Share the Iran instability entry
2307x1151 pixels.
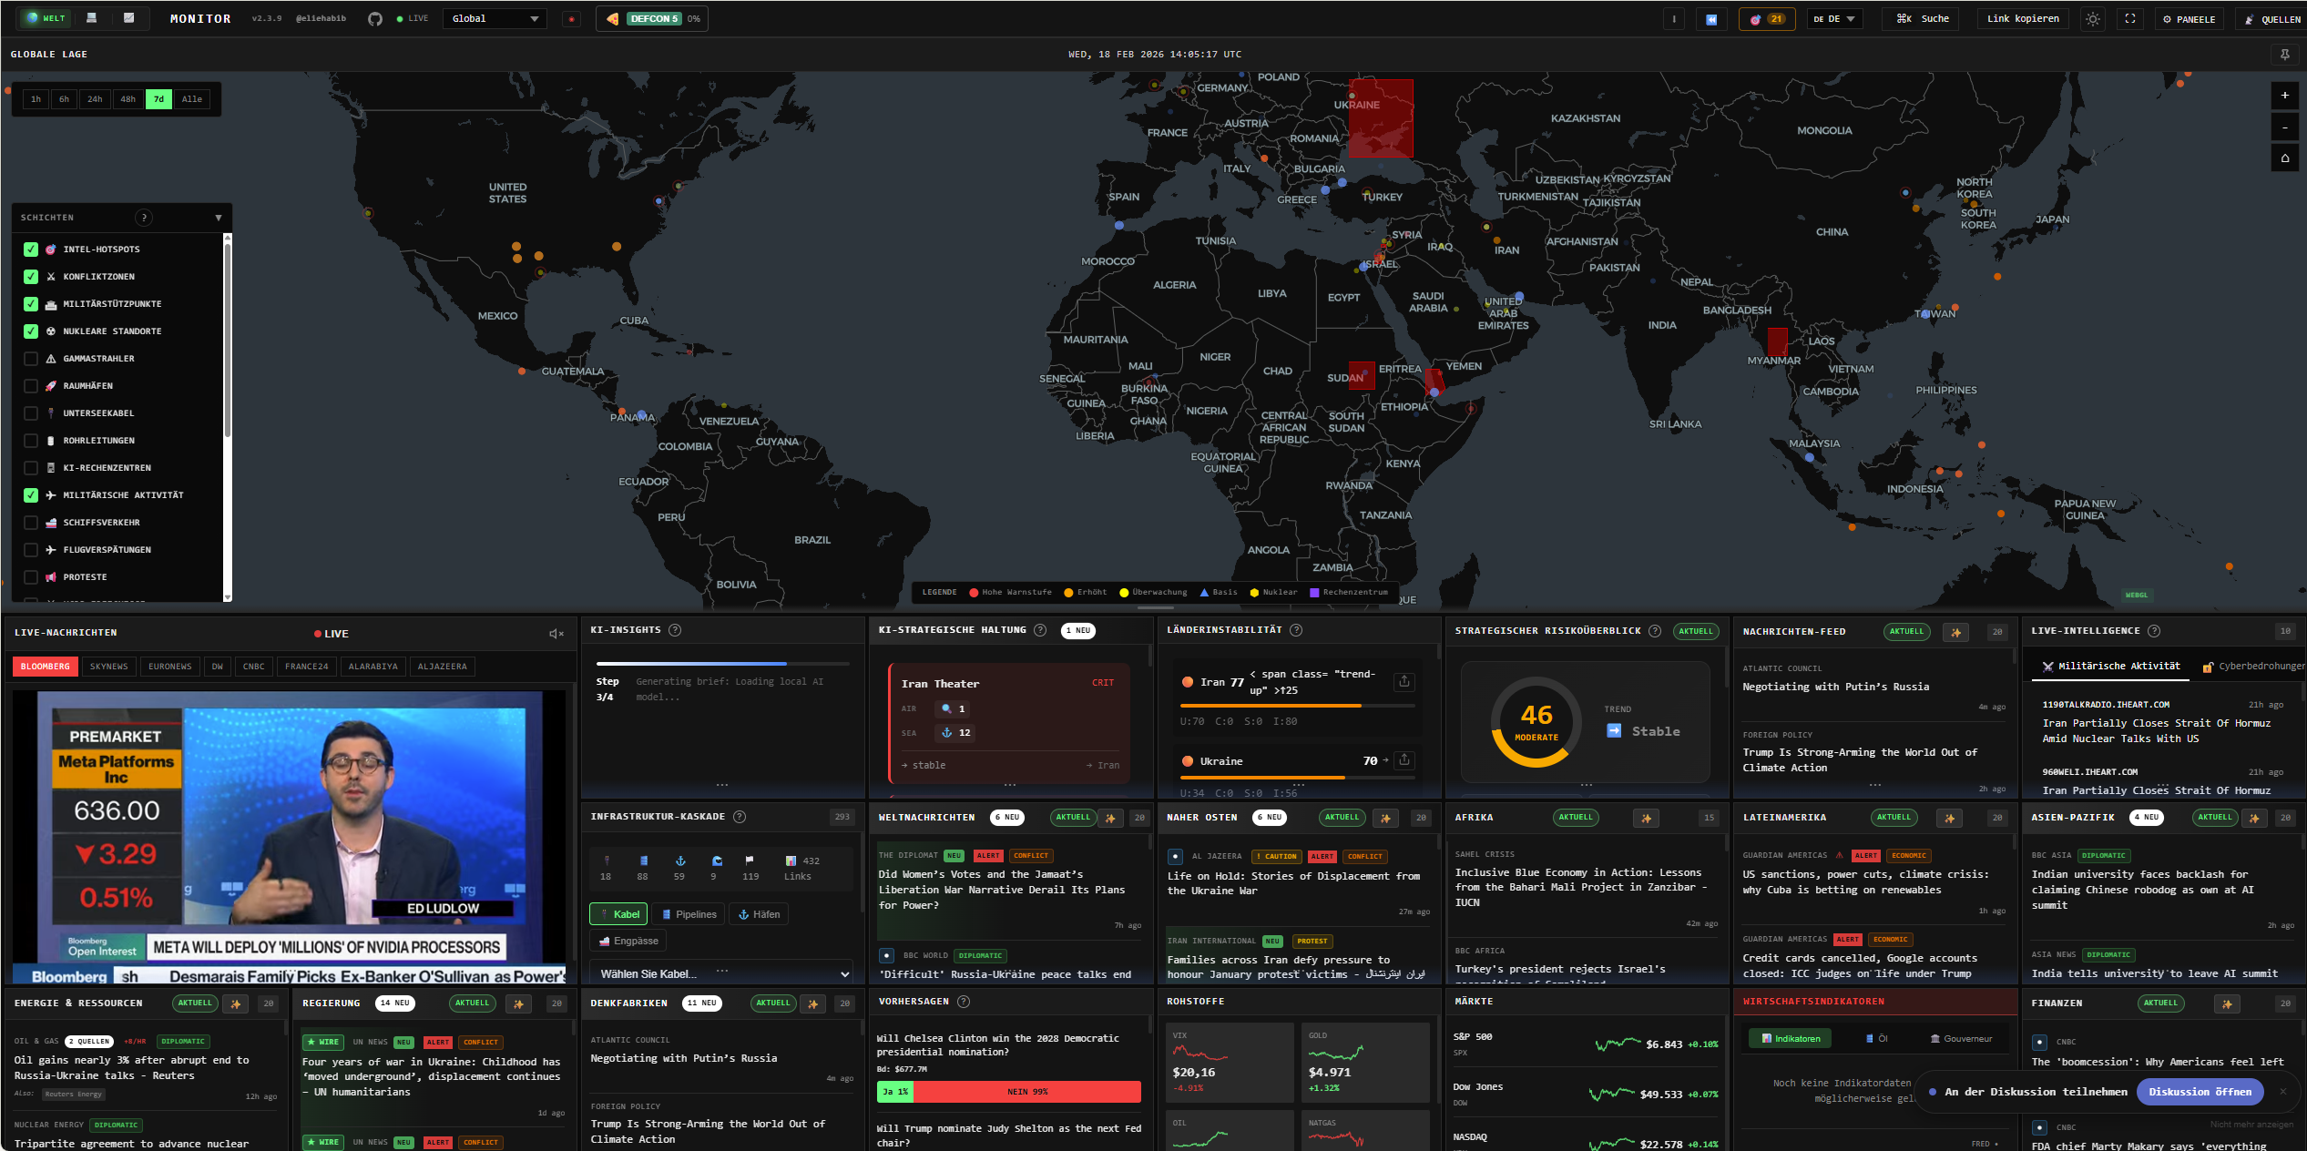pos(1404,681)
